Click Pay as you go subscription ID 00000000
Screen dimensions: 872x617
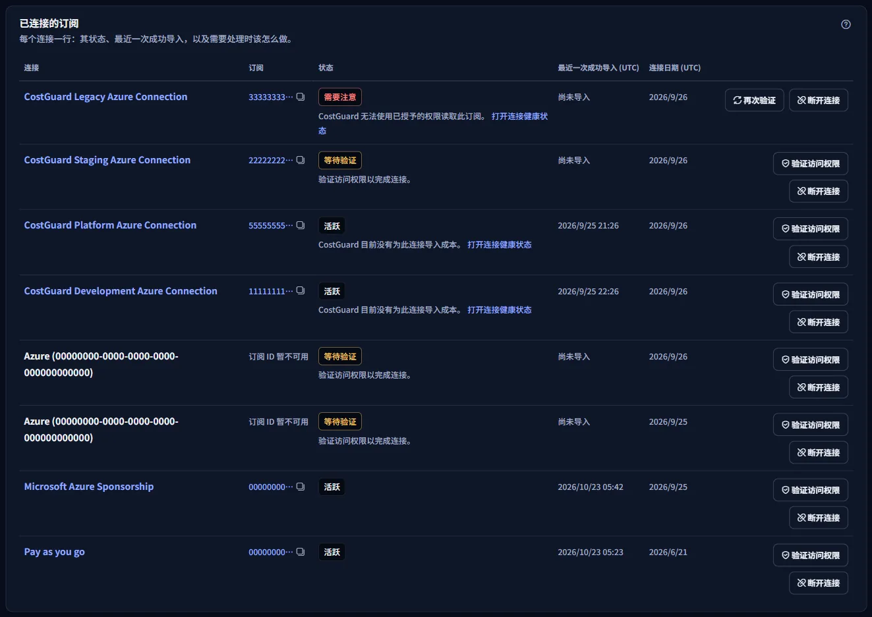coord(270,552)
